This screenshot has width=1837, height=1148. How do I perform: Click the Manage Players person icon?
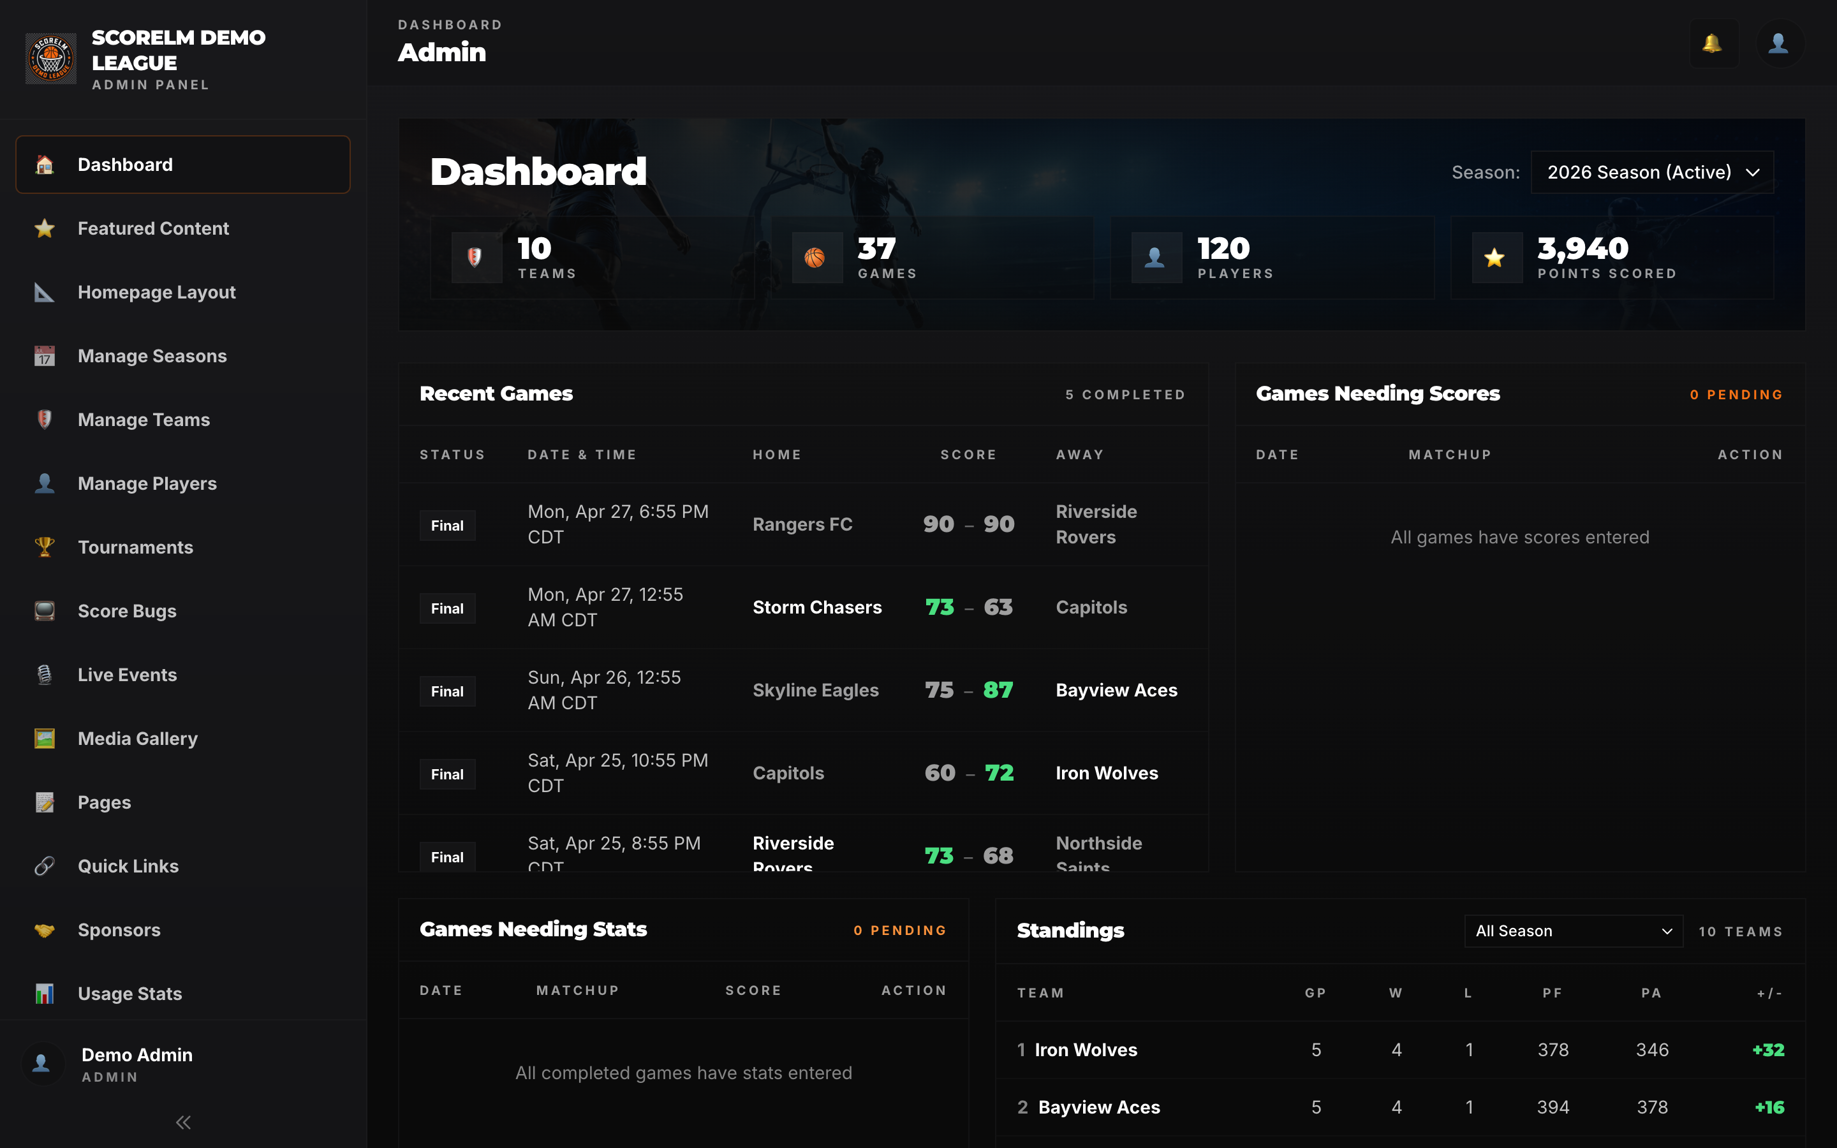(45, 483)
